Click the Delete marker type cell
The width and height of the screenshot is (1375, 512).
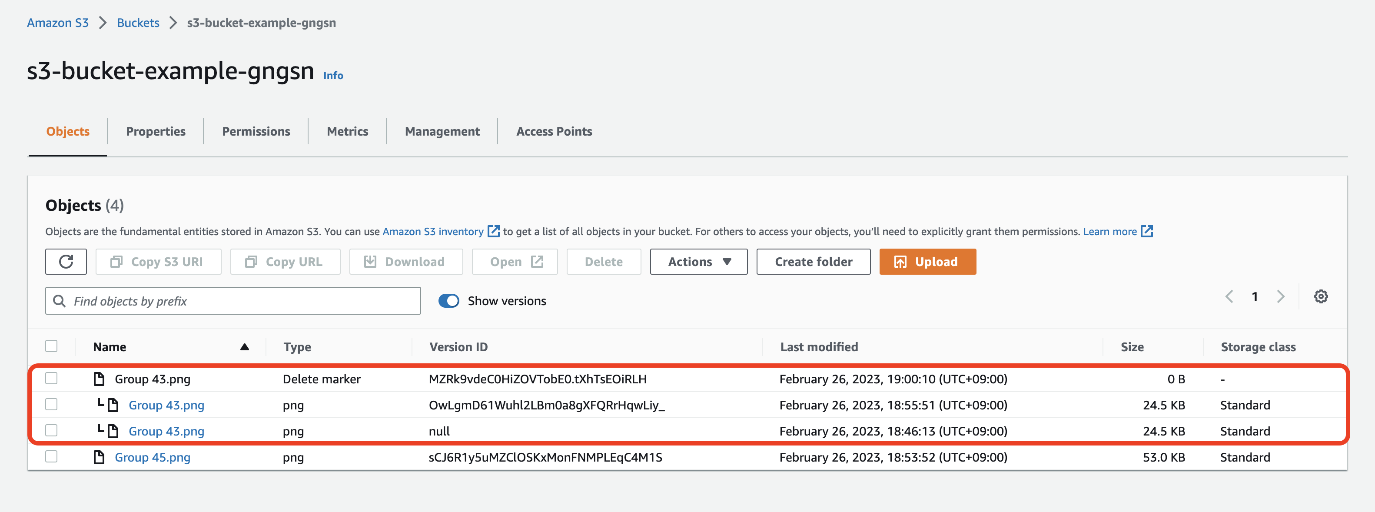point(322,379)
